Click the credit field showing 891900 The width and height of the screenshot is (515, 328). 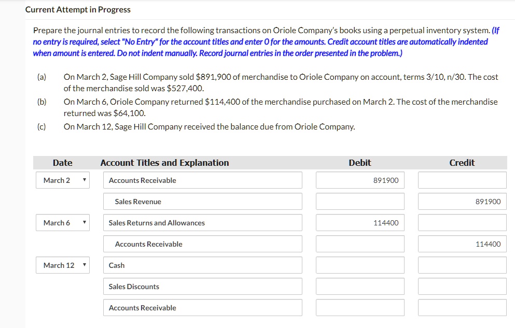[462, 202]
